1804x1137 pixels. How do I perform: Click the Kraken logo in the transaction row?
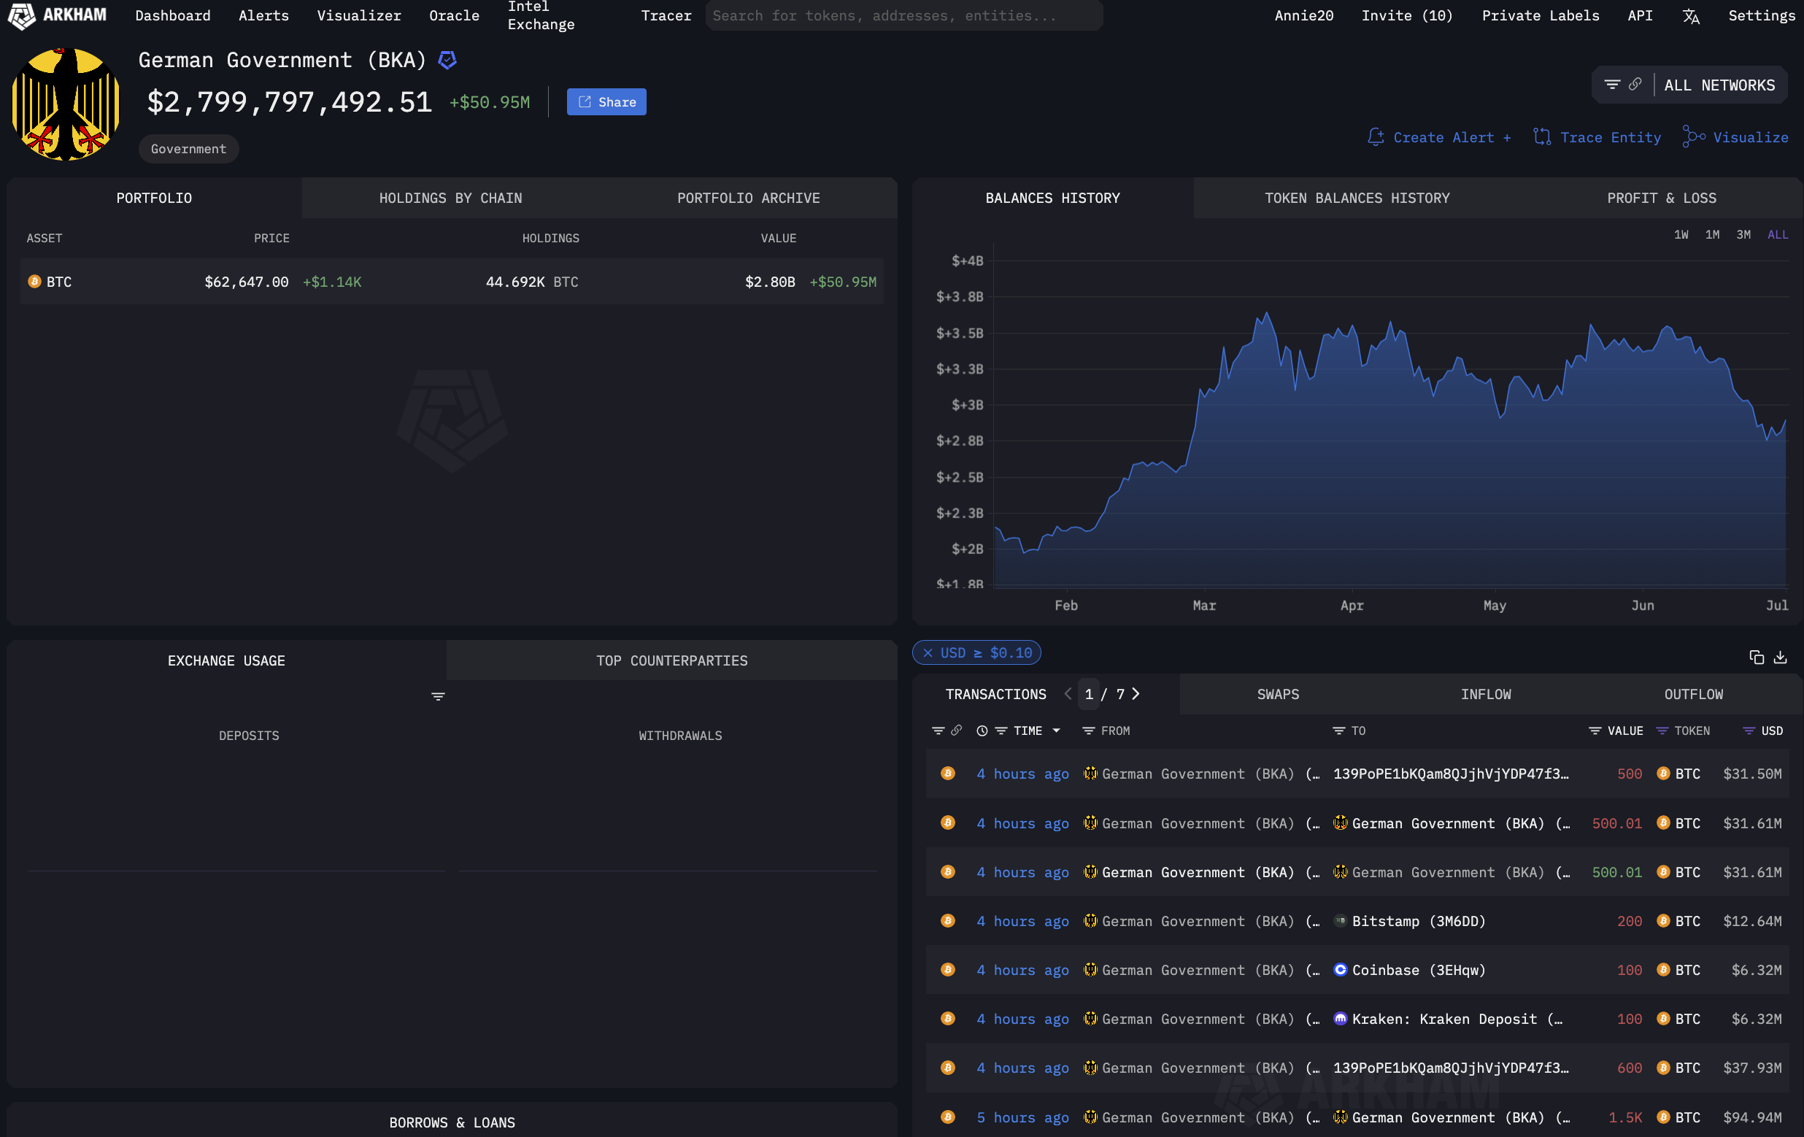coord(1341,1018)
